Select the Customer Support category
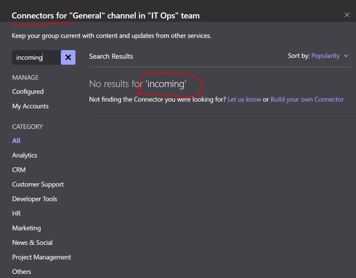The width and height of the screenshot is (356, 278). coord(38,184)
